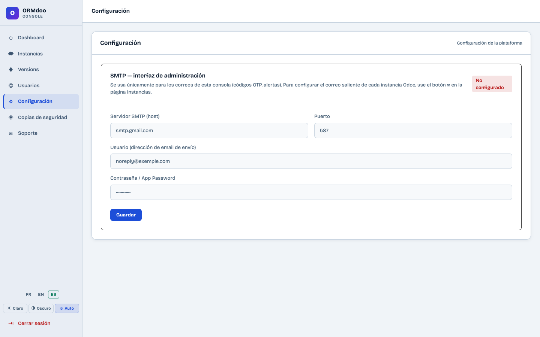This screenshot has width=540, height=337.
Task: Click the Puerto field showing 587
Action: (x=413, y=131)
